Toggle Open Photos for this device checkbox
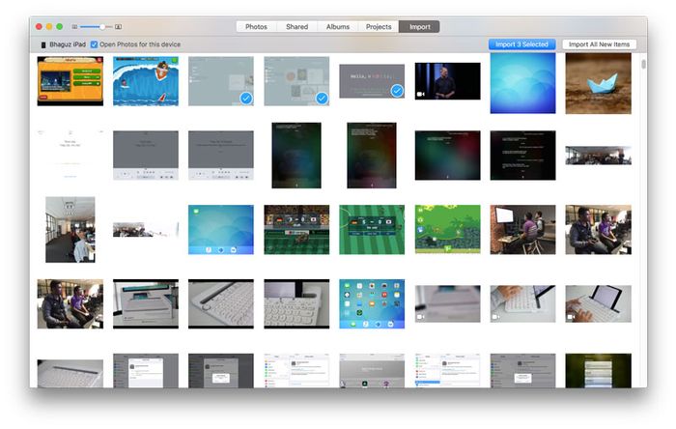Image resolution: width=676 pixels, height=429 pixels. 94,44
